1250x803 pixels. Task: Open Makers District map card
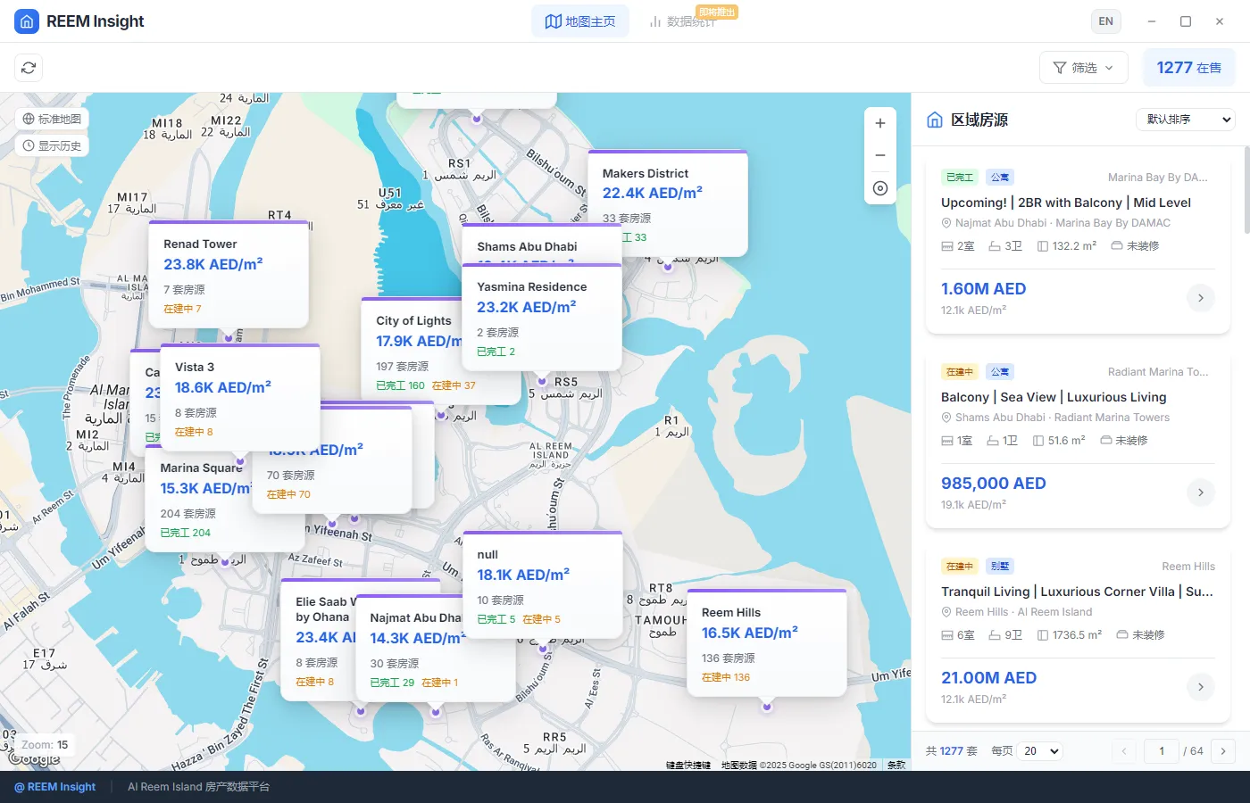pos(668,203)
